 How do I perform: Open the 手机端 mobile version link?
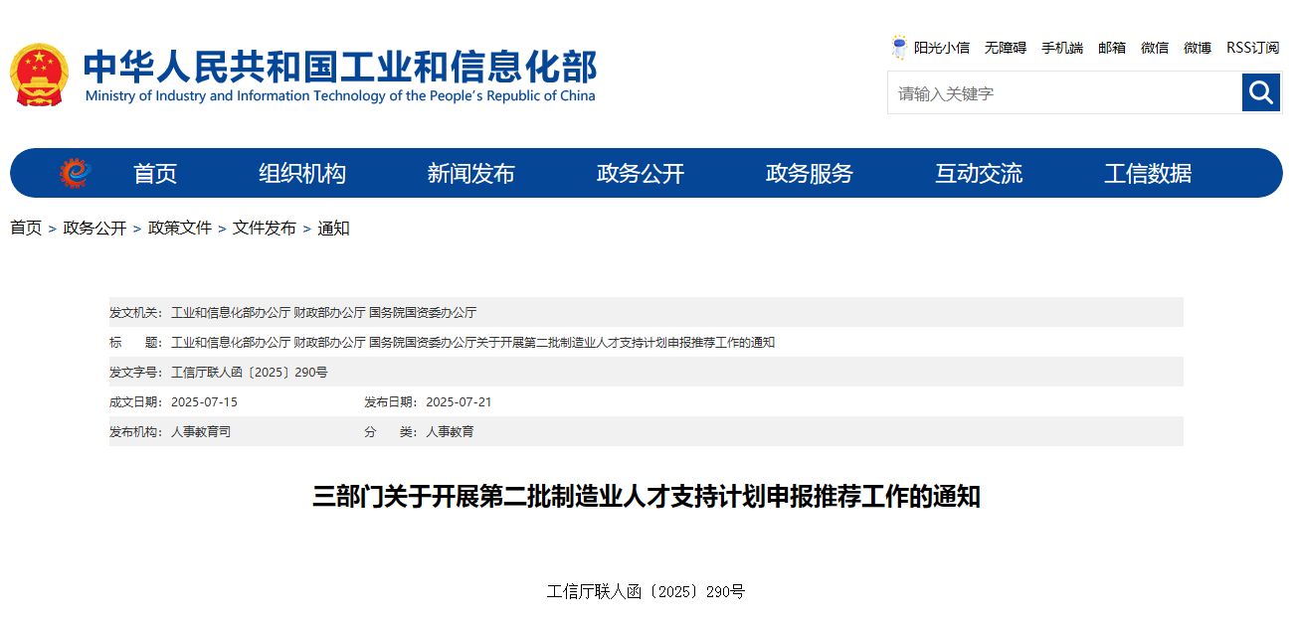(x=1061, y=47)
